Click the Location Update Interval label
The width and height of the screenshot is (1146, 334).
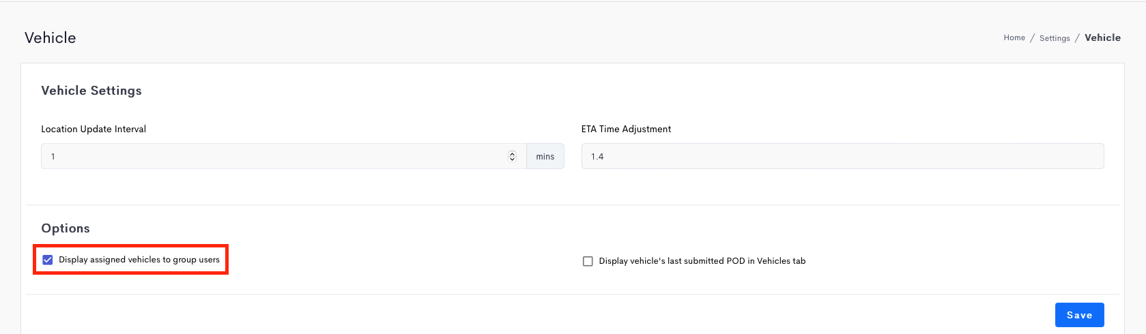[x=94, y=129]
